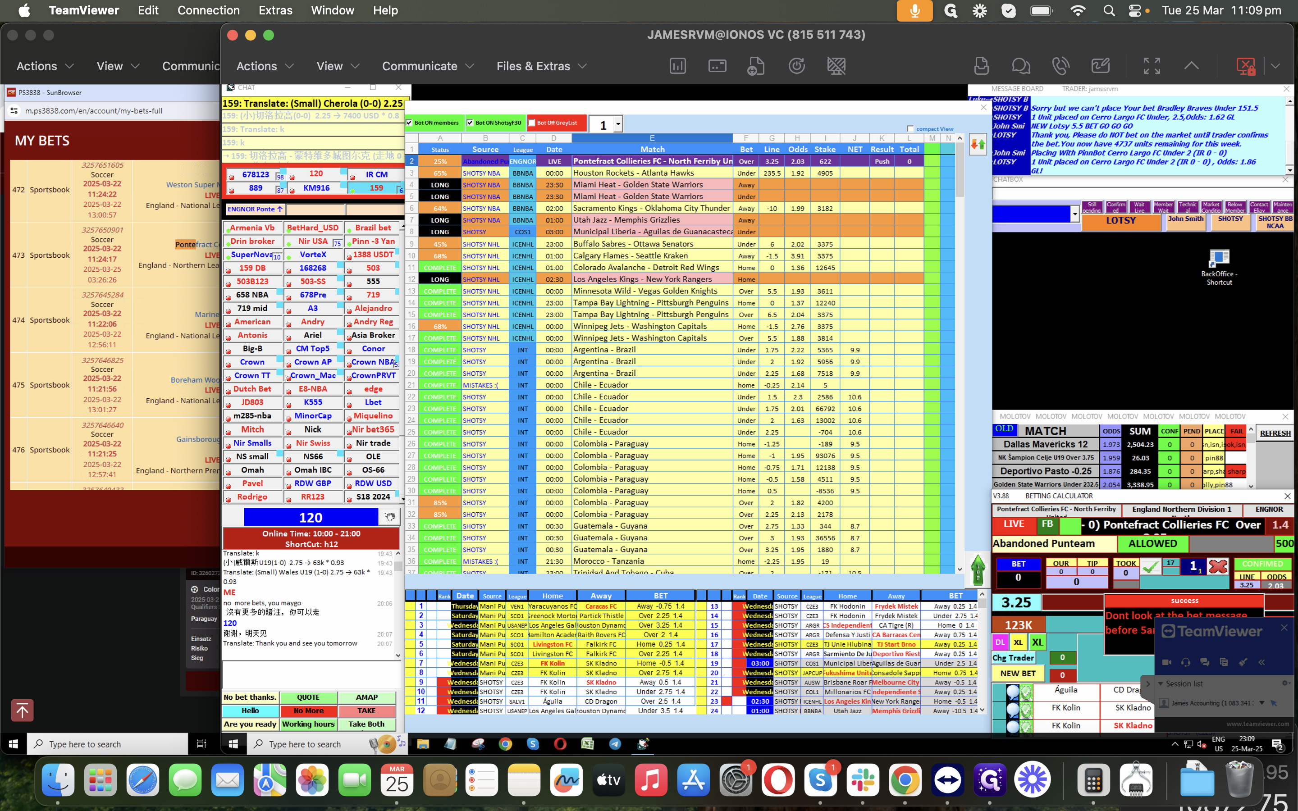Start a call with phone icon
Image resolution: width=1298 pixels, height=811 pixels.
[1060, 66]
